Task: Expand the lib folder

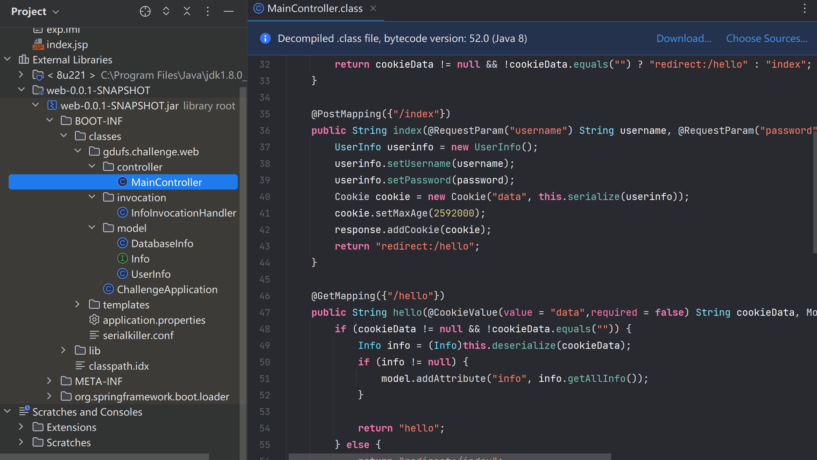Action: click(63, 350)
